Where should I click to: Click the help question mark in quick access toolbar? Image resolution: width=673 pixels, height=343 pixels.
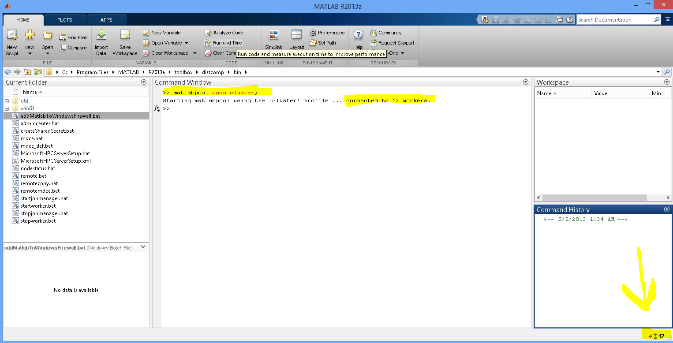[570, 20]
